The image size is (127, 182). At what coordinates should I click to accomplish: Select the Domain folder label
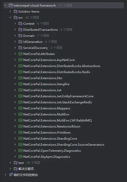click(29, 36)
